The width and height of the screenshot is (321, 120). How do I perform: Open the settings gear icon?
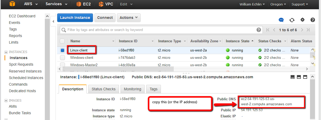pos(303,20)
